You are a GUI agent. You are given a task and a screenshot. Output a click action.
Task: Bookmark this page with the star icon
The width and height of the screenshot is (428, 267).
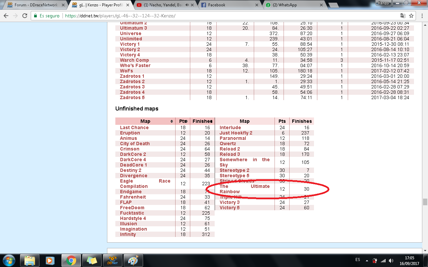(x=411, y=16)
